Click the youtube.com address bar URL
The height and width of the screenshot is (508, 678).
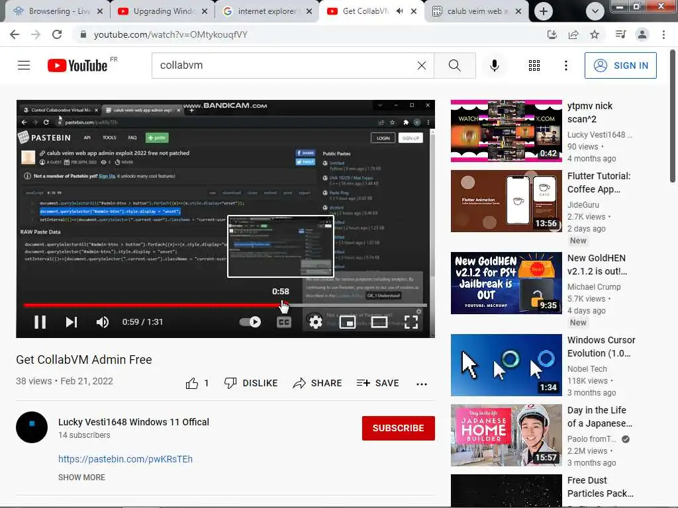tap(170, 34)
